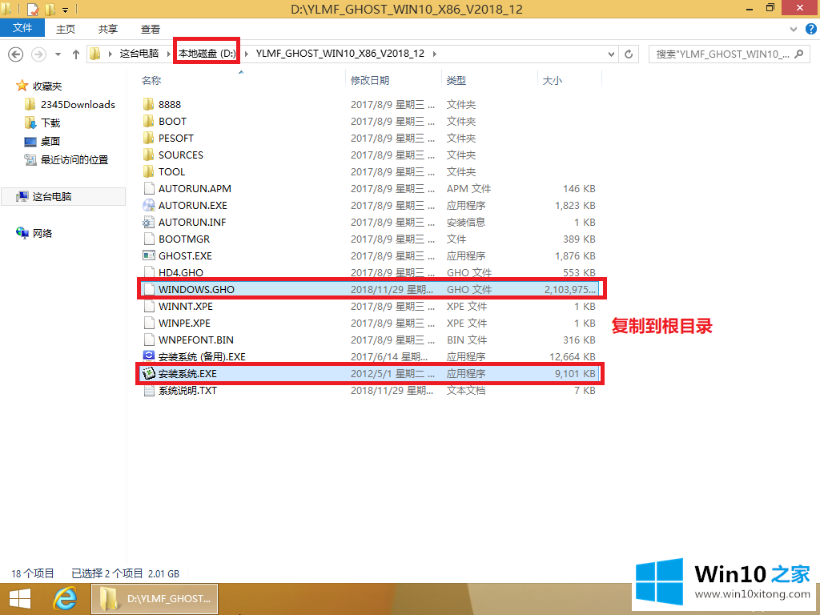The image size is (820, 615).
Task: Select the BOOT folder icon
Action: click(x=148, y=121)
